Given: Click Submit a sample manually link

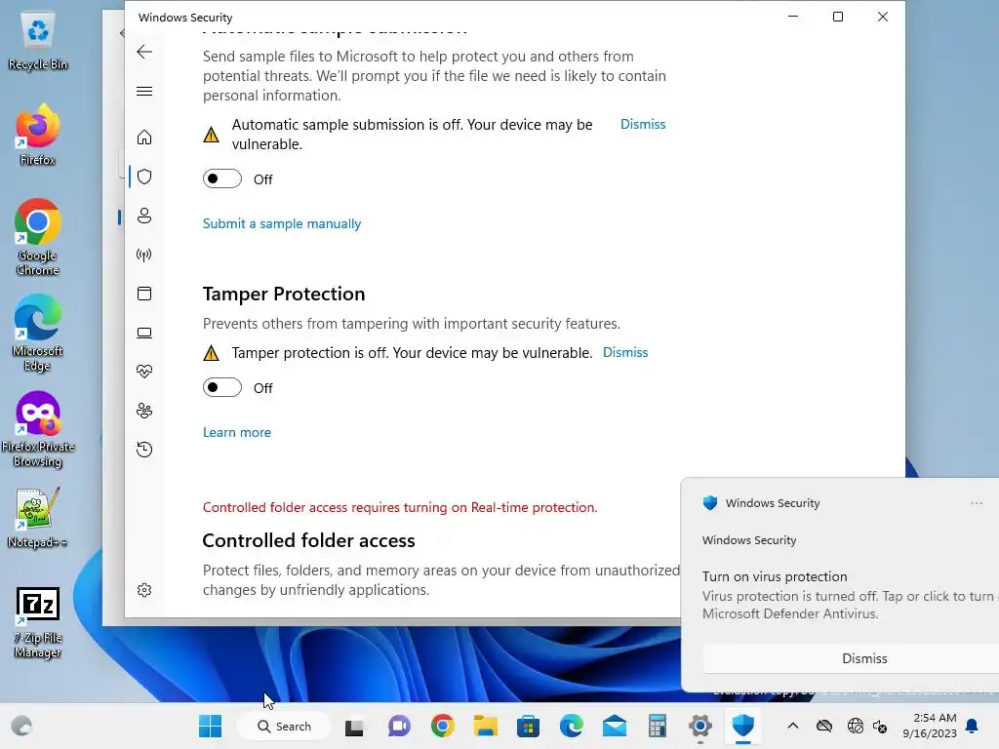Looking at the screenshot, I should (x=282, y=223).
